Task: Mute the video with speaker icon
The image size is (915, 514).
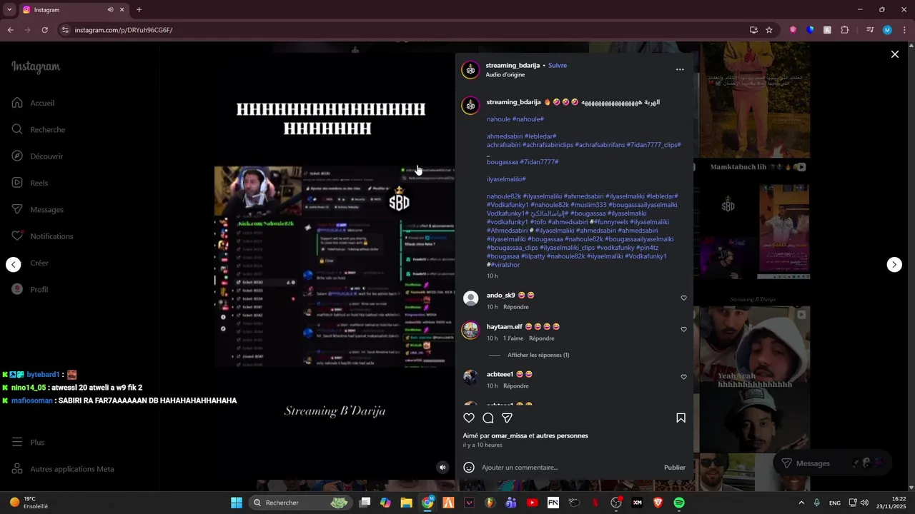Action: (x=442, y=468)
